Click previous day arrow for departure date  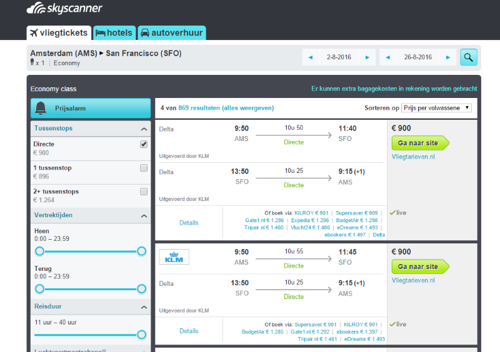coord(311,57)
